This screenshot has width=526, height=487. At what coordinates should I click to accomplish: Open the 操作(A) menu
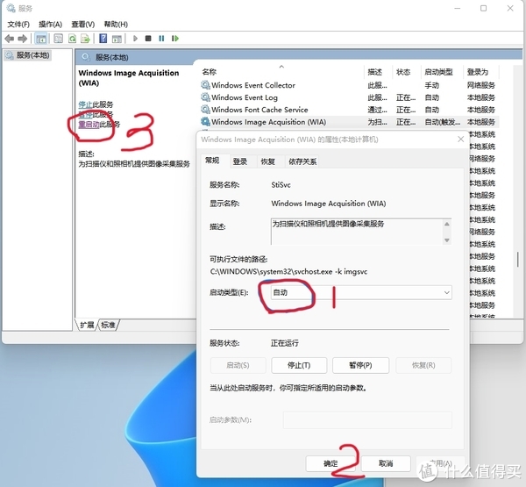50,25
